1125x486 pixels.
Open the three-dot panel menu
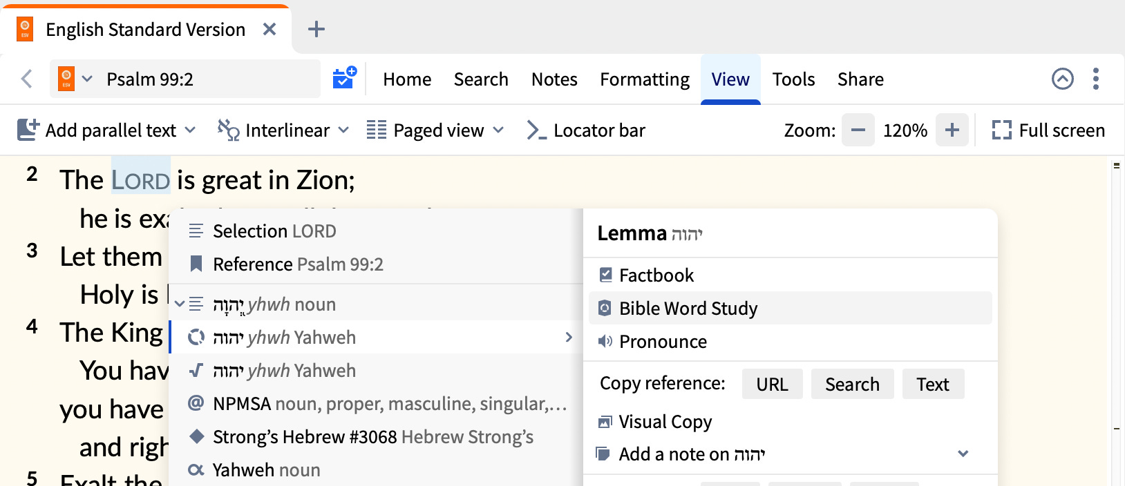1095,79
